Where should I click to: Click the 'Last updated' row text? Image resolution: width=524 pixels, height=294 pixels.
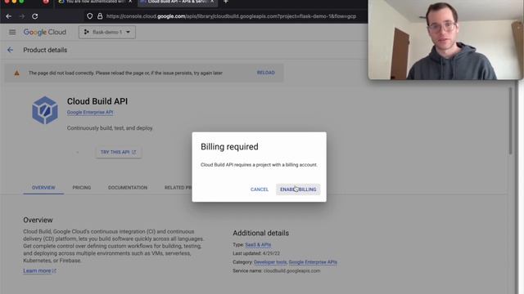tap(256, 253)
